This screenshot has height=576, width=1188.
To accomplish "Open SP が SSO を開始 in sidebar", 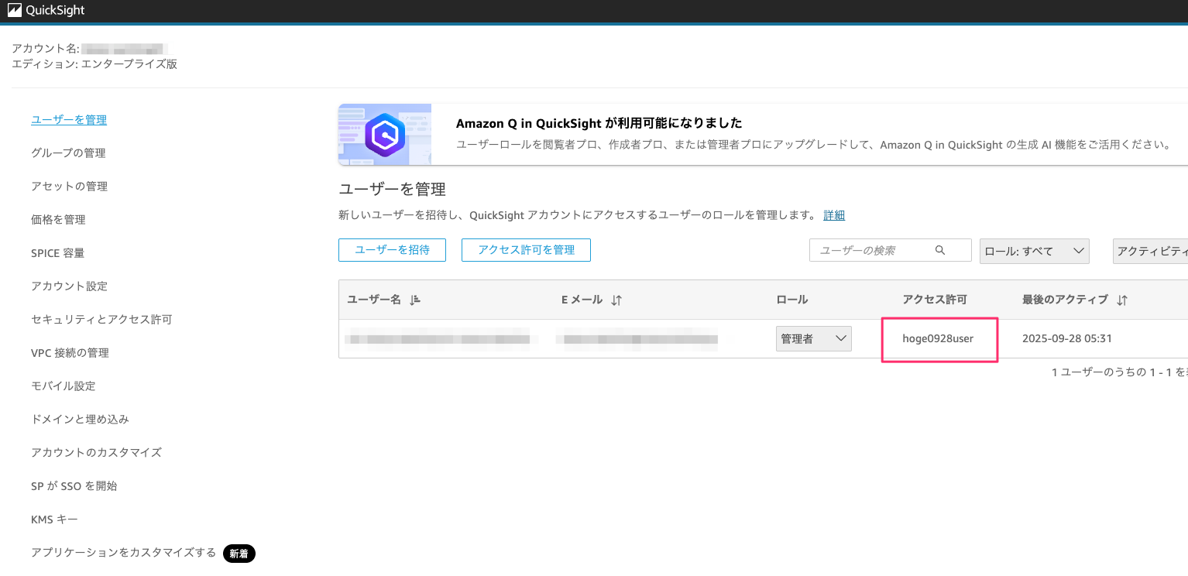I will pyautogui.click(x=74, y=485).
